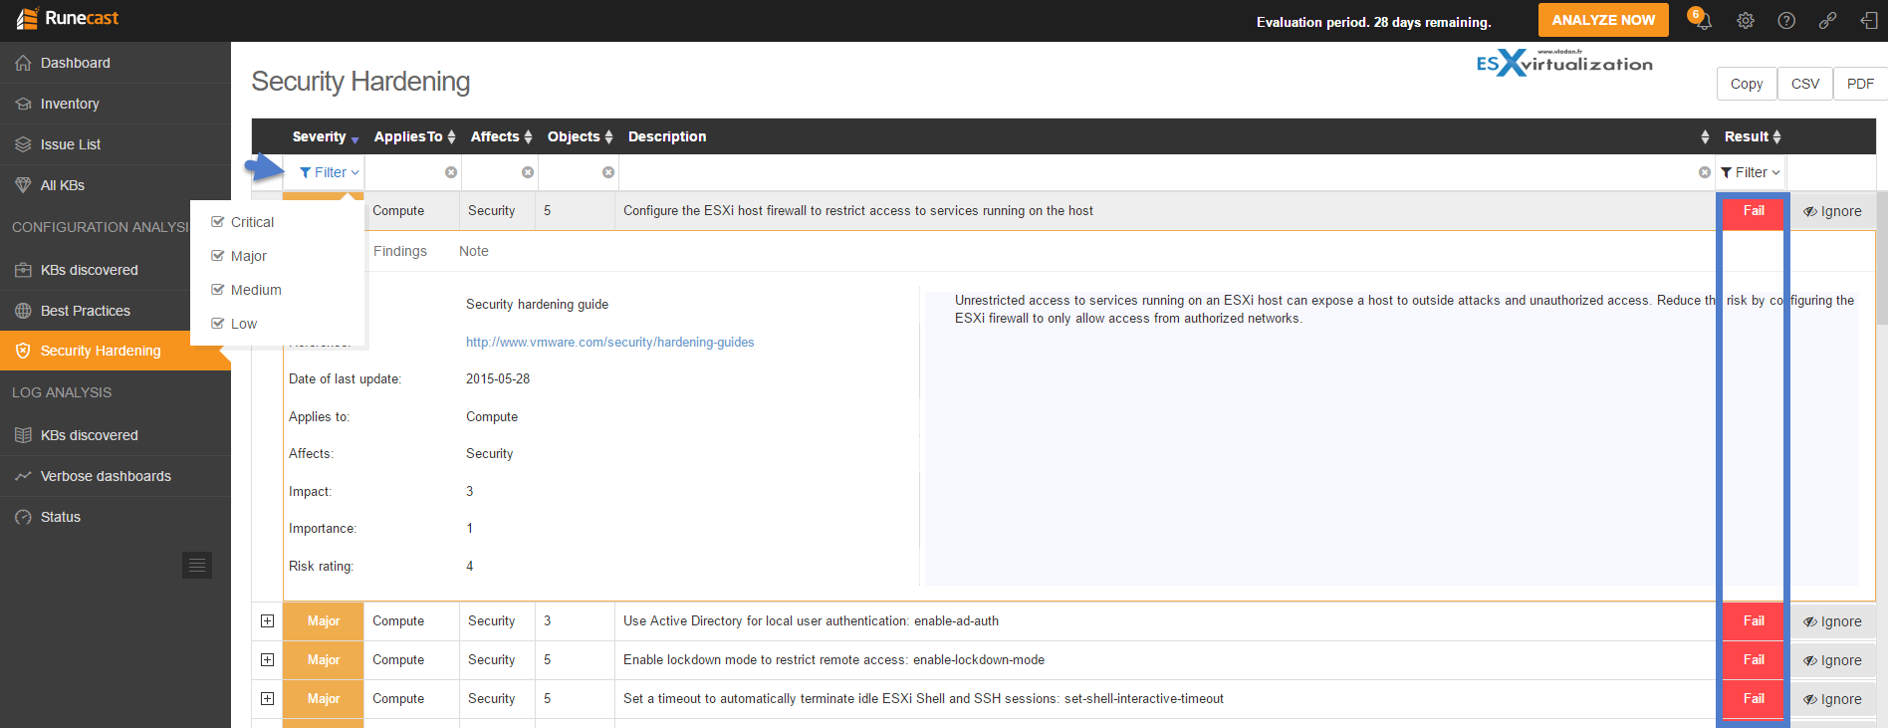
Task: Sort by Result column arrows
Action: (1776, 136)
